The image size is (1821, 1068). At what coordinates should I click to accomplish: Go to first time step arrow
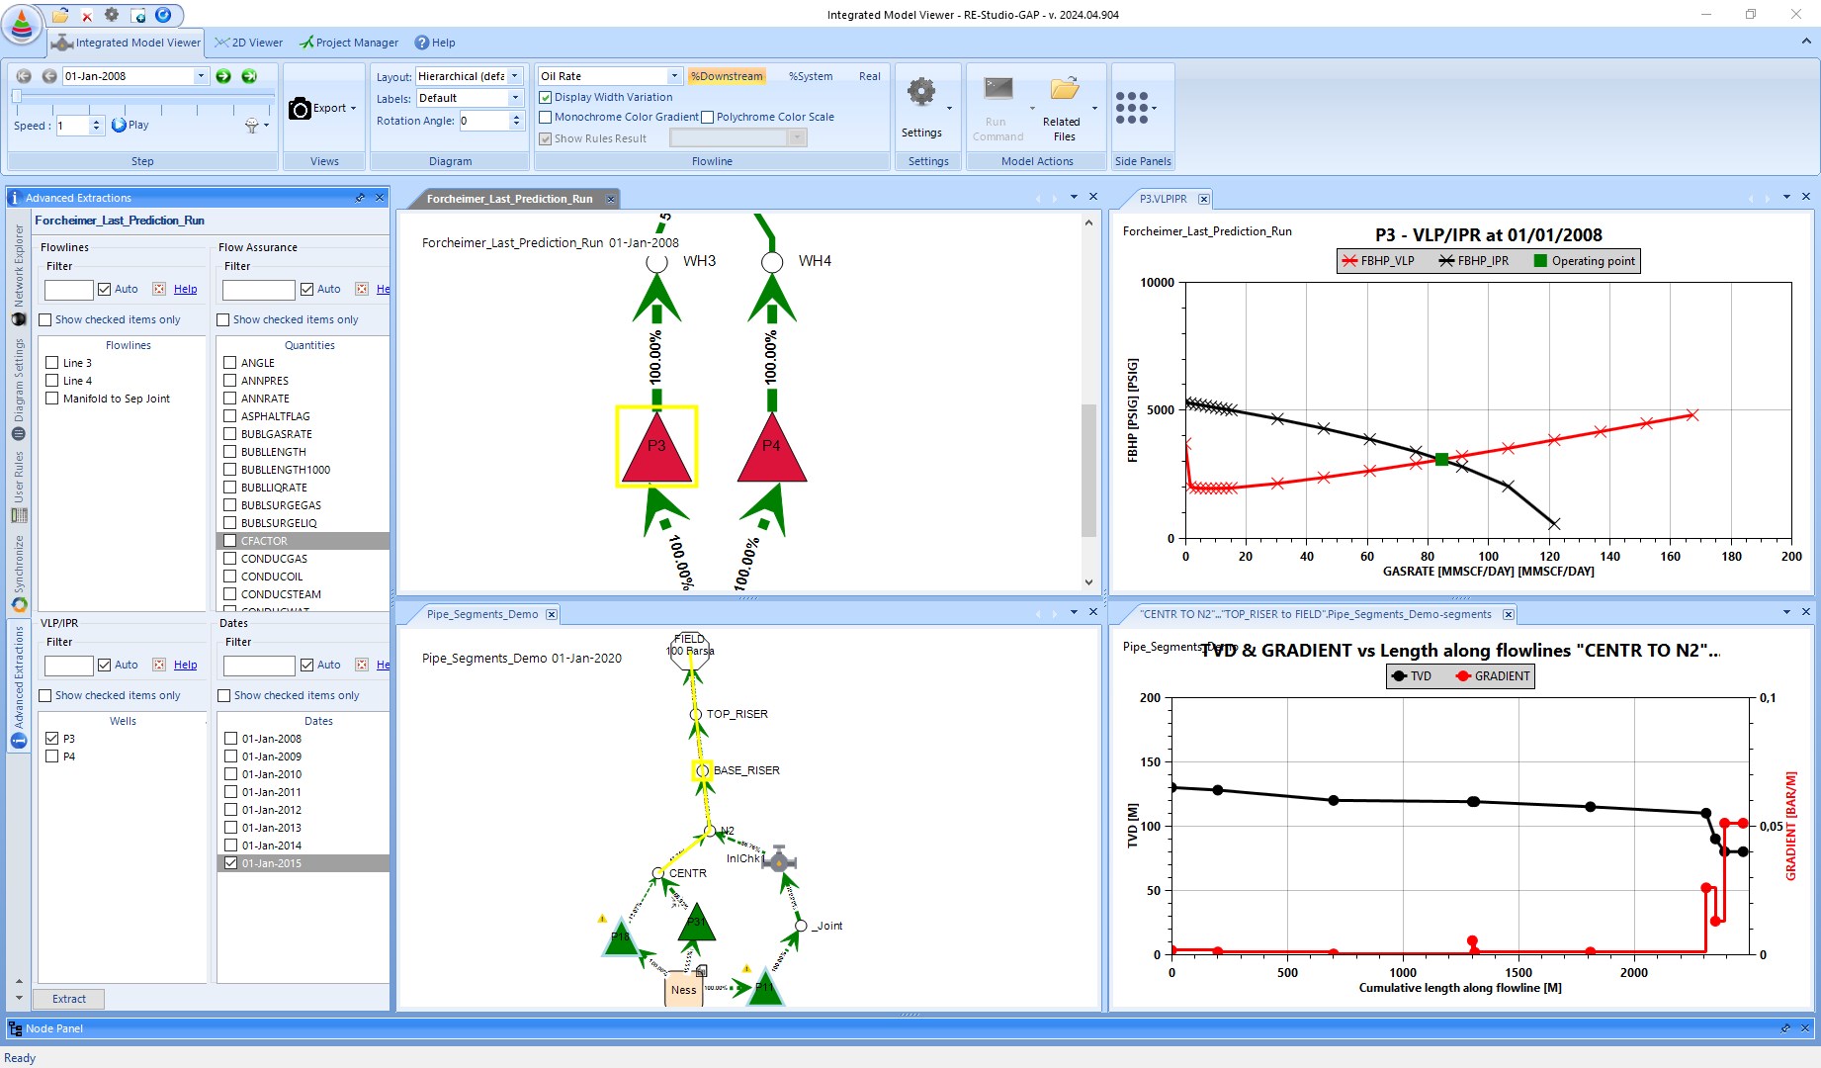click(x=24, y=76)
